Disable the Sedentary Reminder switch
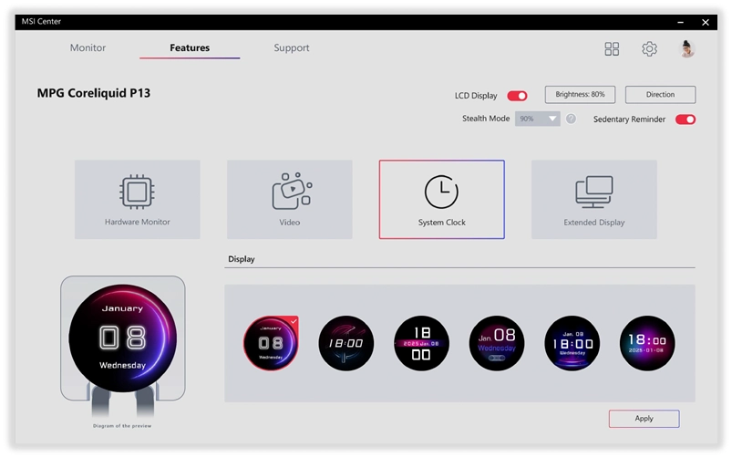 click(x=686, y=120)
